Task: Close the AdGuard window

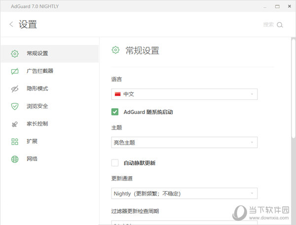Action: [290, 6]
